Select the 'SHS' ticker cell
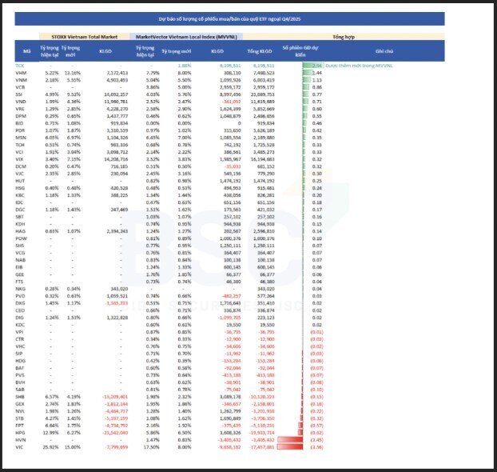 click(x=20, y=246)
